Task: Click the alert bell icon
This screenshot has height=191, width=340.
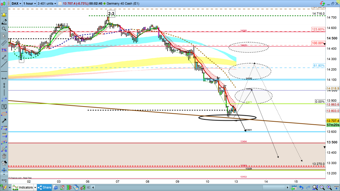Action: (4, 15)
